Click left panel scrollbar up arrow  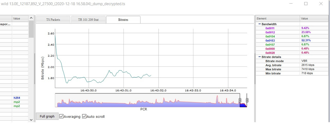pyautogui.click(x=31, y=18)
